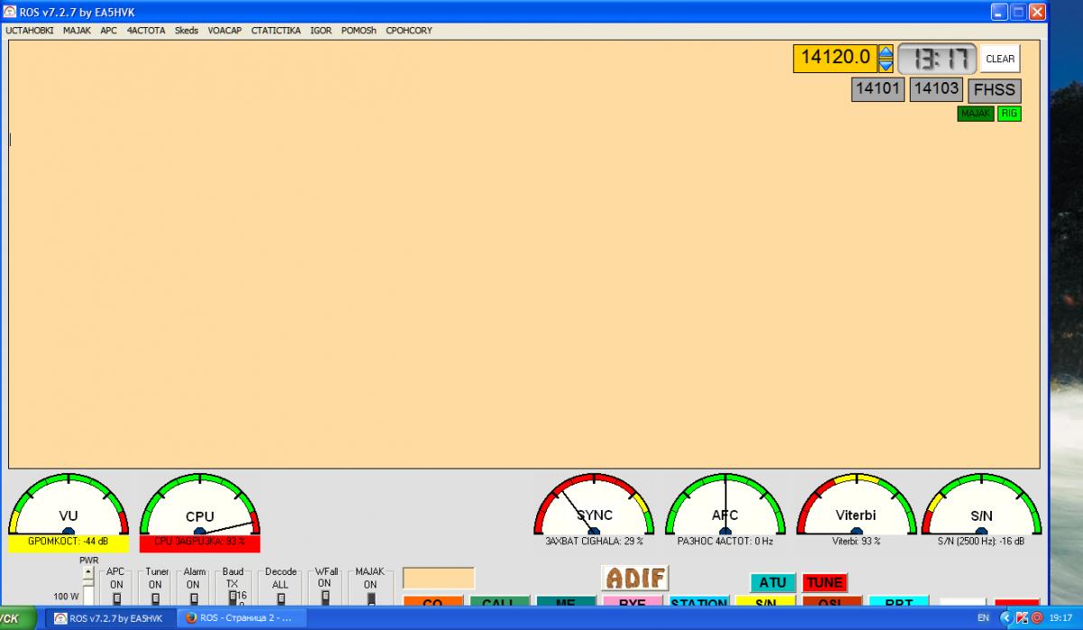This screenshot has width=1083, height=630.
Task: Switch the WFall waterfall toggle
Action: pyautogui.click(x=326, y=596)
